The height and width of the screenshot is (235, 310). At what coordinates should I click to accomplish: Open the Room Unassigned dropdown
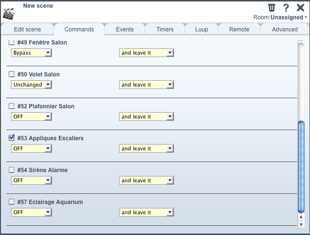coord(280,17)
